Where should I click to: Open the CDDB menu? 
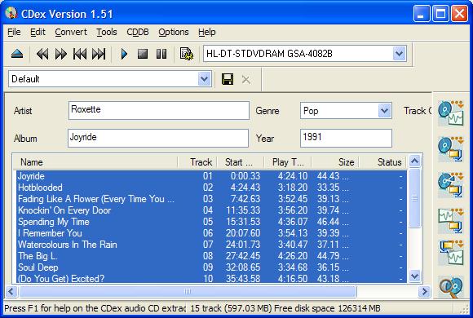click(x=138, y=32)
